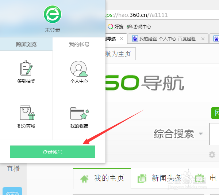Click the 综合搜索 label

point(174,133)
